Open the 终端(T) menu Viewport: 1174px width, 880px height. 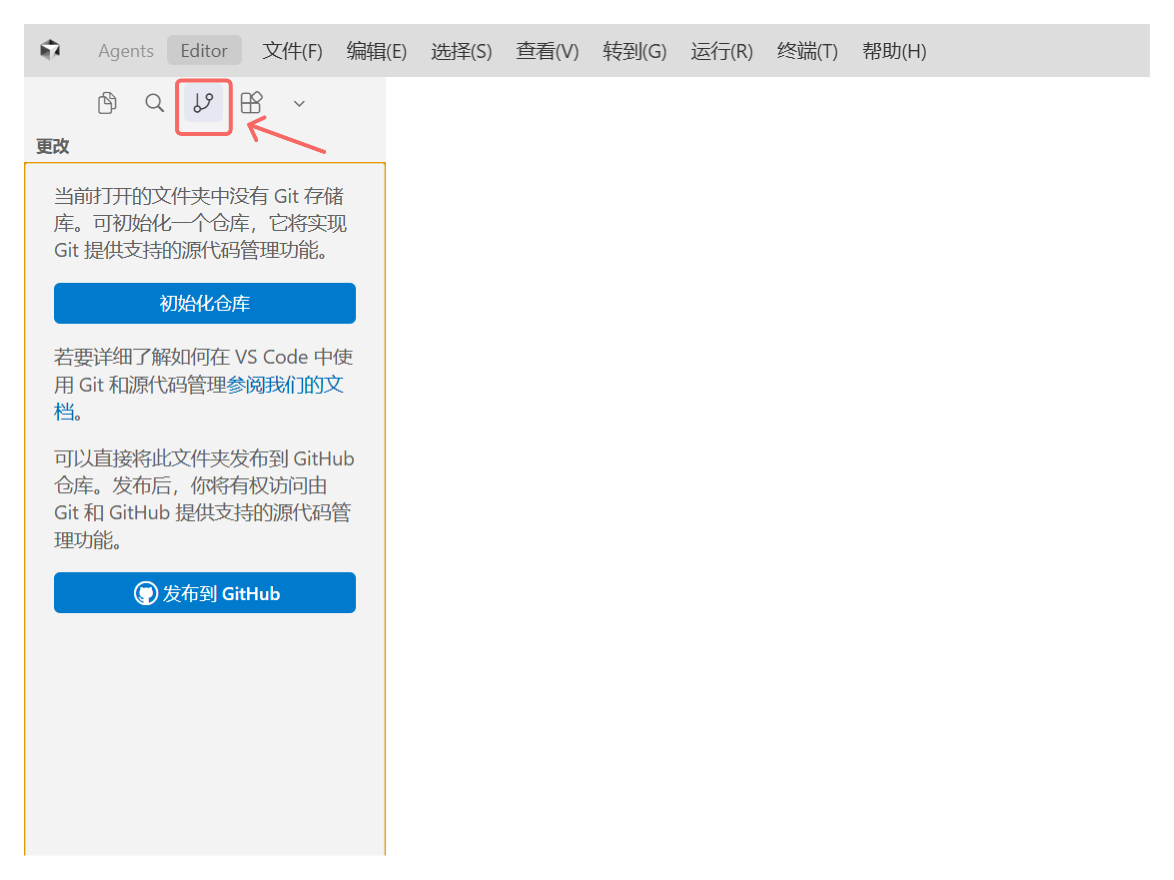tap(806, 51)
